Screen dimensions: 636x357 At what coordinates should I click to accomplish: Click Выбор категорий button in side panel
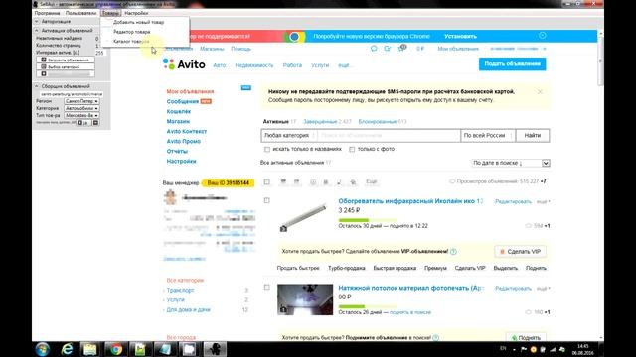[x=66, y=66]
